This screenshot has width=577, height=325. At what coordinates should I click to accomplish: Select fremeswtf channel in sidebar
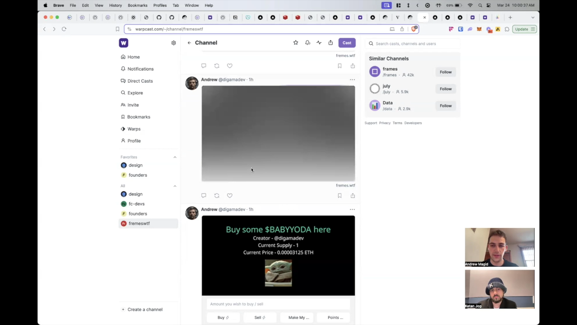pos(148,223)
